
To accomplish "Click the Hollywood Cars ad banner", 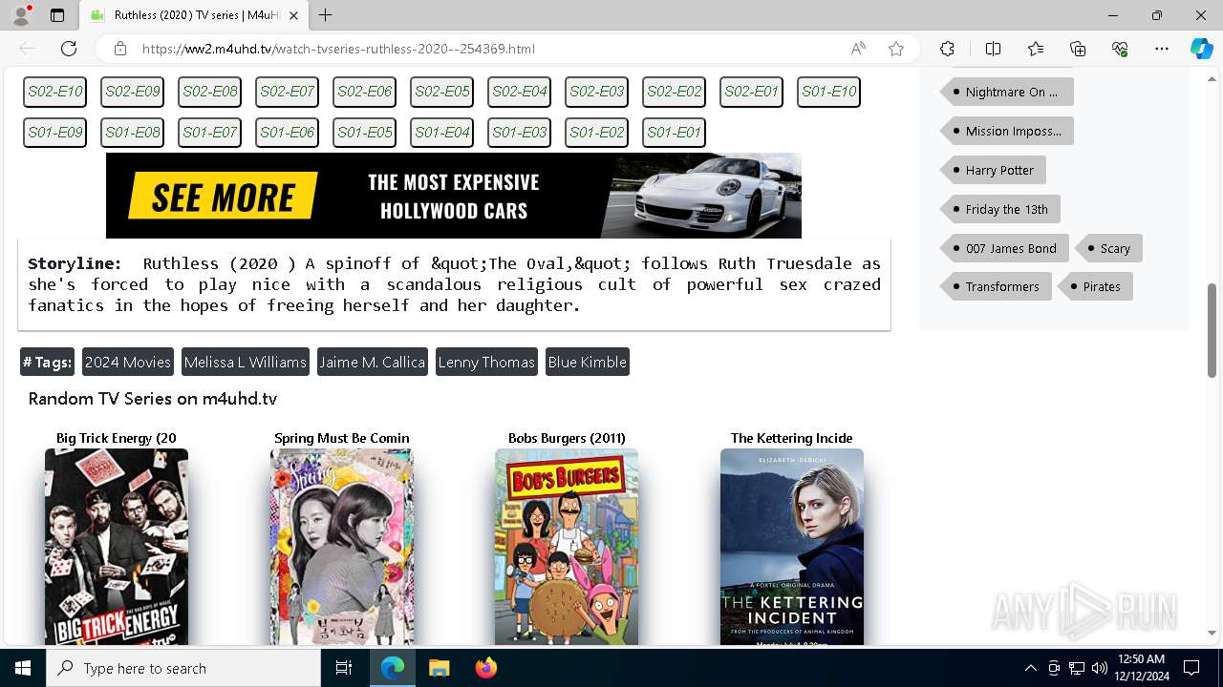I will point(454,196).
